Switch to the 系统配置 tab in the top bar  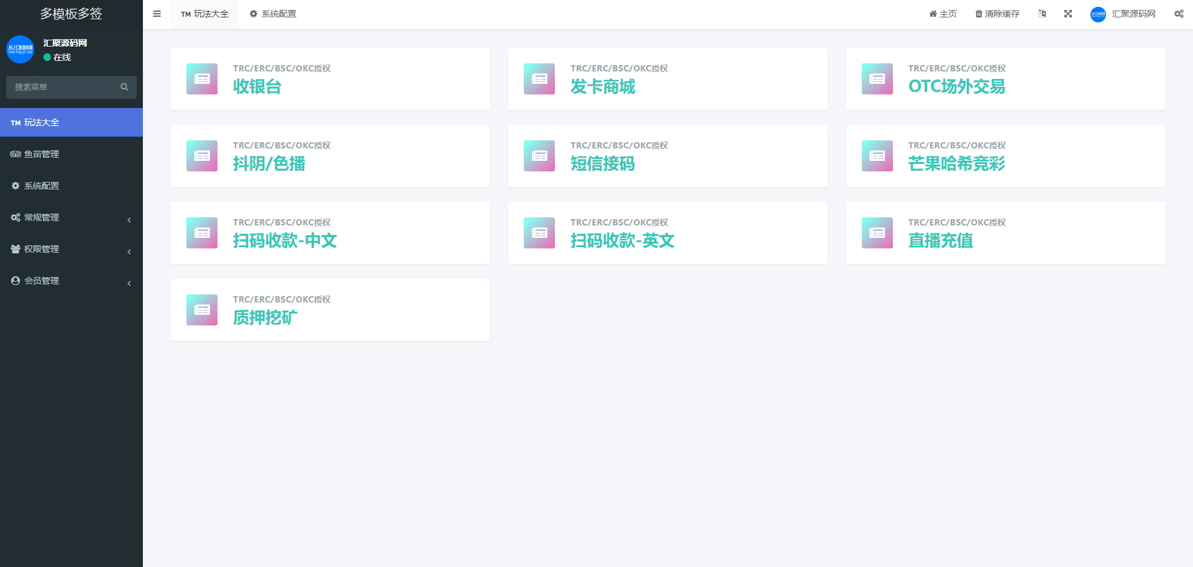pyautogui.click(x=273, y=14)
